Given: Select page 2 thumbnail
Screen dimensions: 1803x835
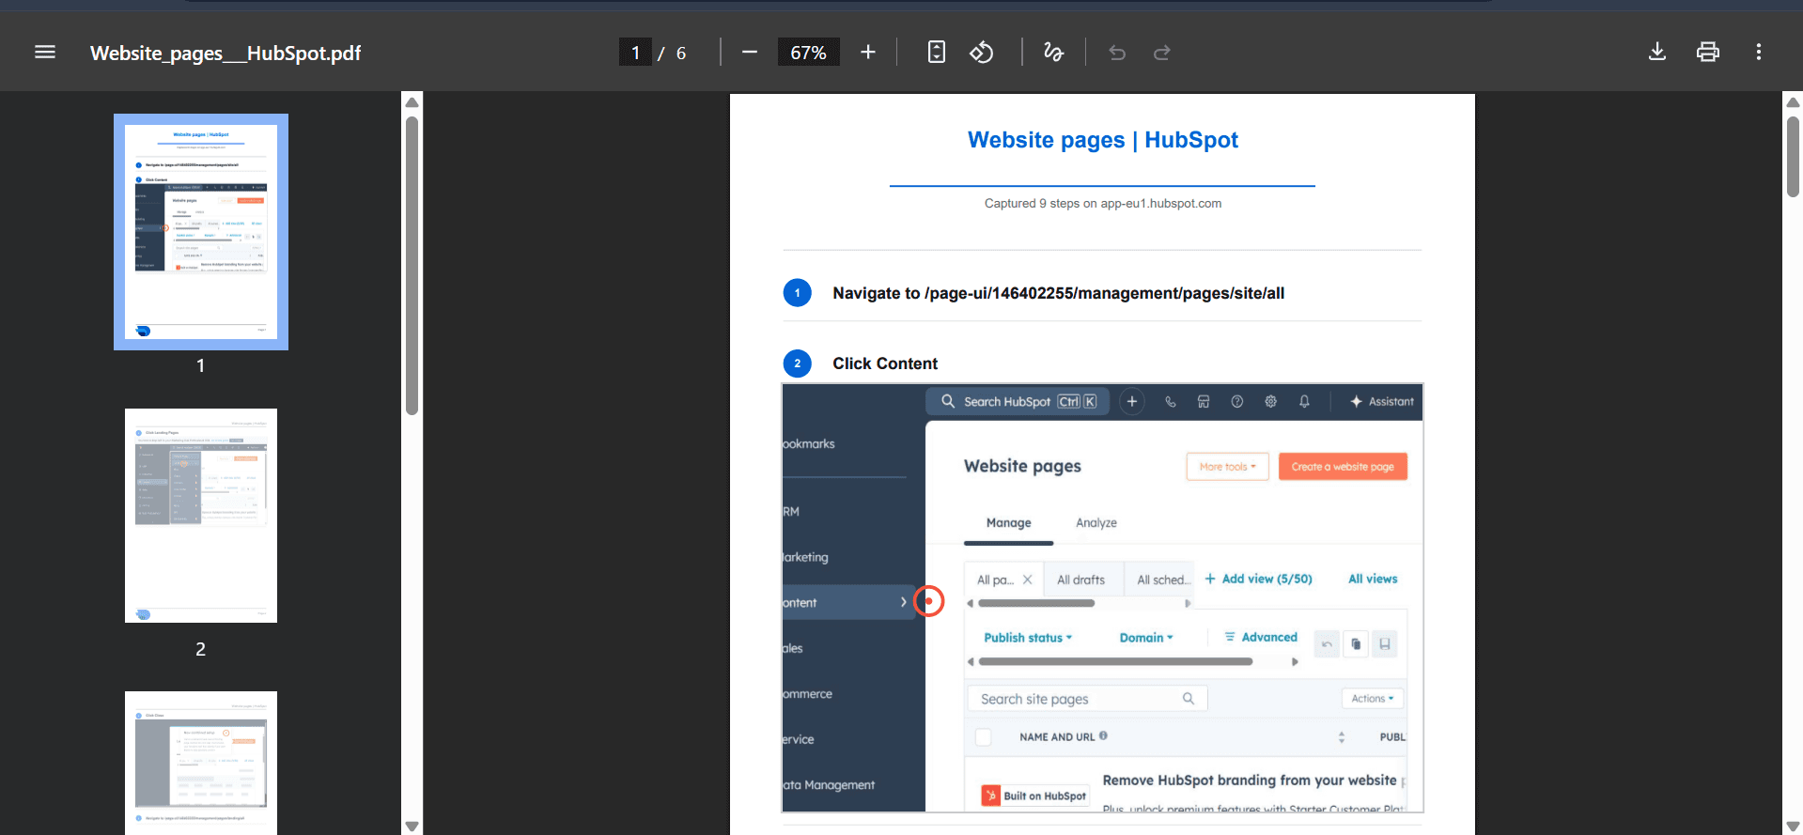Looking at the screenshot, I should pos(201,516).
